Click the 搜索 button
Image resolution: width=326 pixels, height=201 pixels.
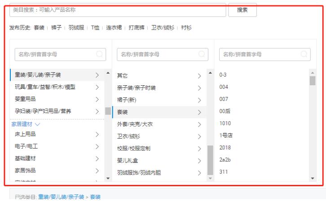(x=242, y=9)
